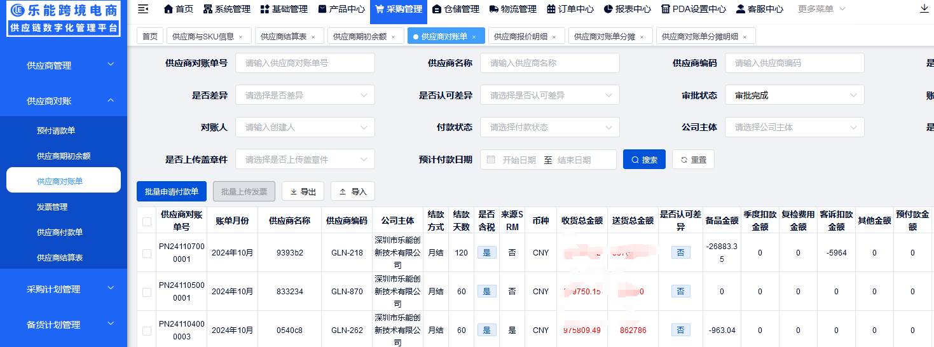Close the 供应商期初余额 tab
The width and height of the screenshot is (934, 347).
tap(394, 37)
